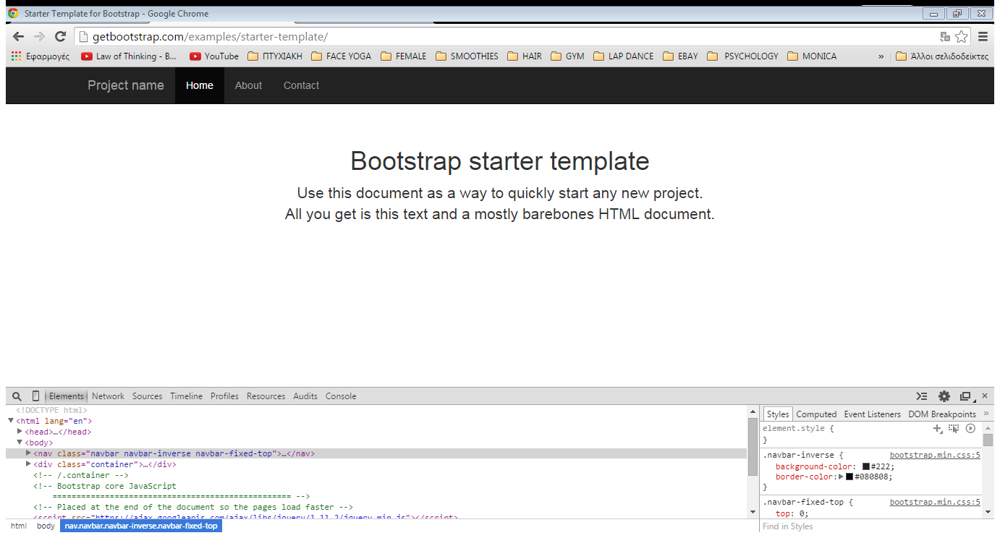Image resolution: width=1000 pixels, height=538 pixels.
Task: Open the EBAY bookmarks folder
Action: point(680,56)
